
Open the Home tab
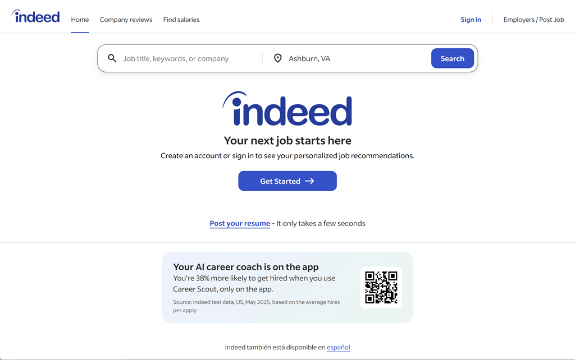tap(80, 20)
